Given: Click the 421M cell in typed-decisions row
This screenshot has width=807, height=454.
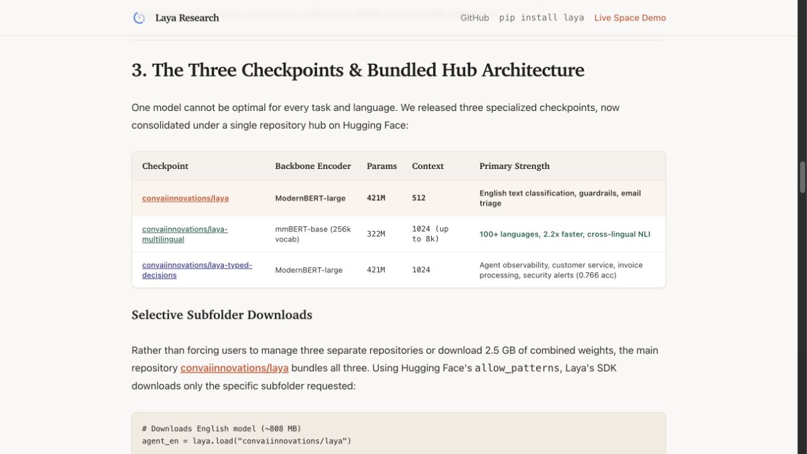Looking at the screenshot, I should point(376,270).
